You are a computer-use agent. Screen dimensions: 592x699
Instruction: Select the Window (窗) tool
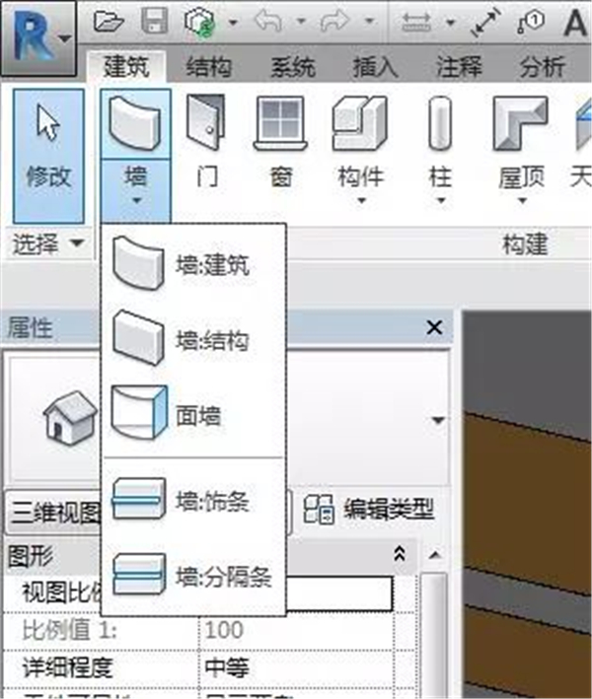tap(280, 143)
